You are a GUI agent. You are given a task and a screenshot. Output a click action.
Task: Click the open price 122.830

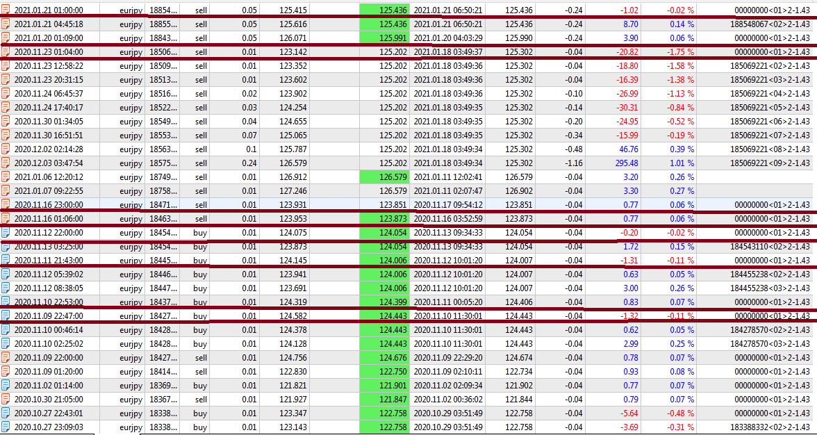[x=293, y=372]
